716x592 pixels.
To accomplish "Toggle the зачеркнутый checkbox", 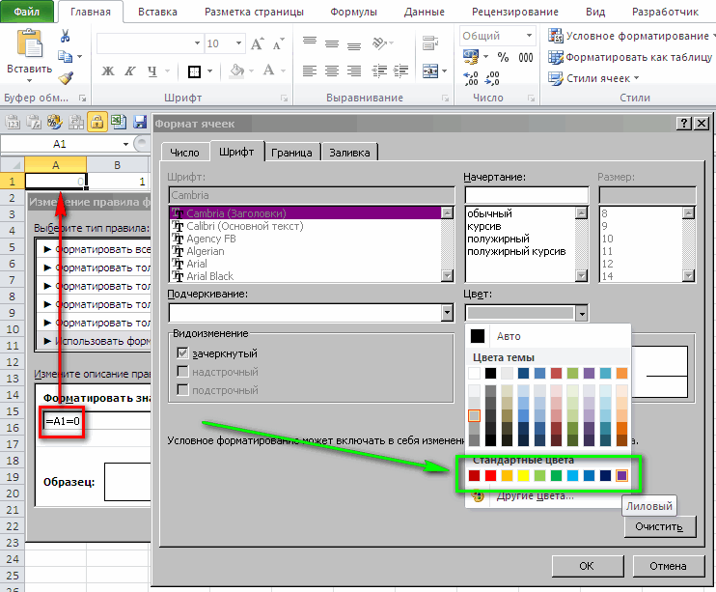I will [x=182, y=352].
